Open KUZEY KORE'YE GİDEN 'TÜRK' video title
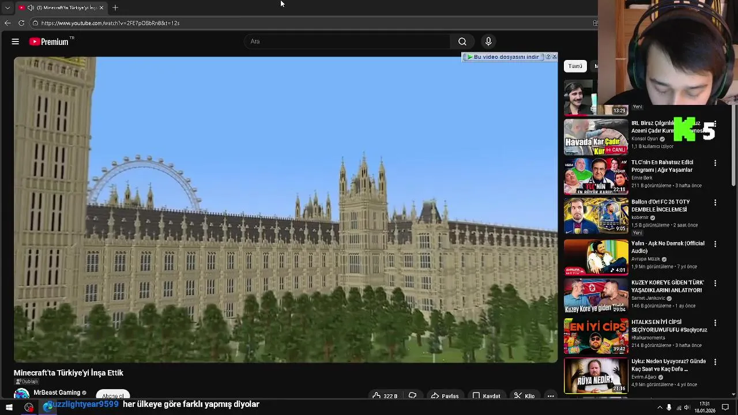 (x=668, y=286)
